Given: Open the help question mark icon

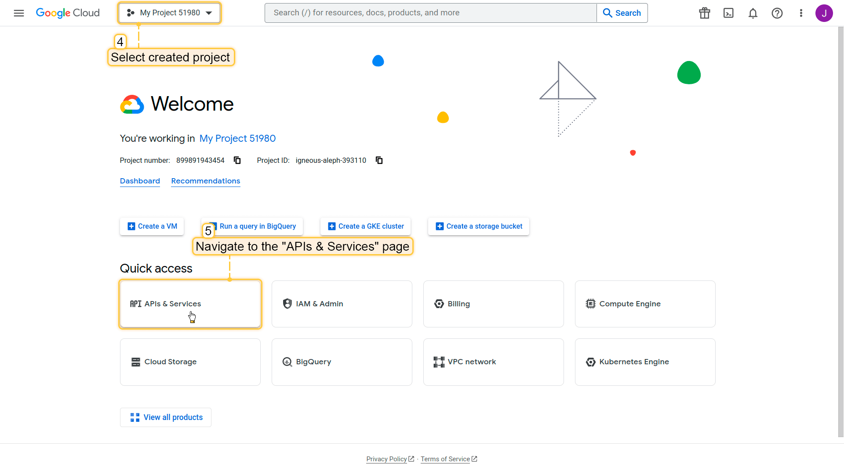Looking at the screenshot, I should tap(777, 13).
